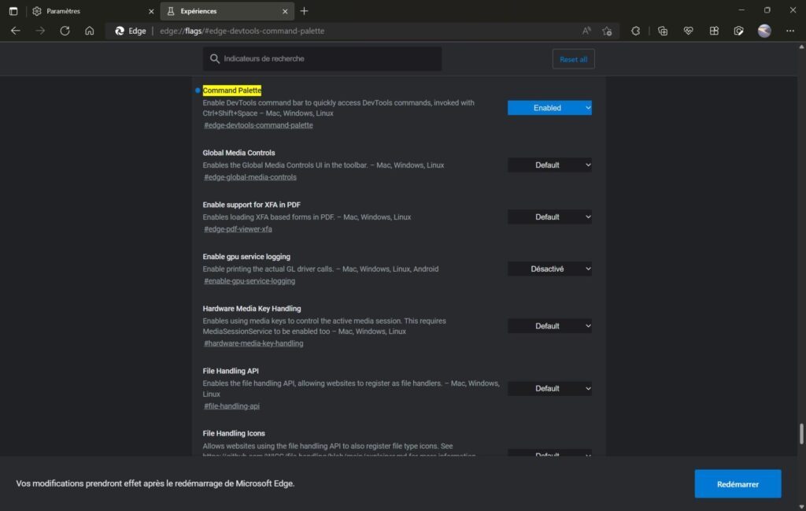Close the Paramètres tab
The width and height of the screenshot is (806, 511).
(151, 11)
